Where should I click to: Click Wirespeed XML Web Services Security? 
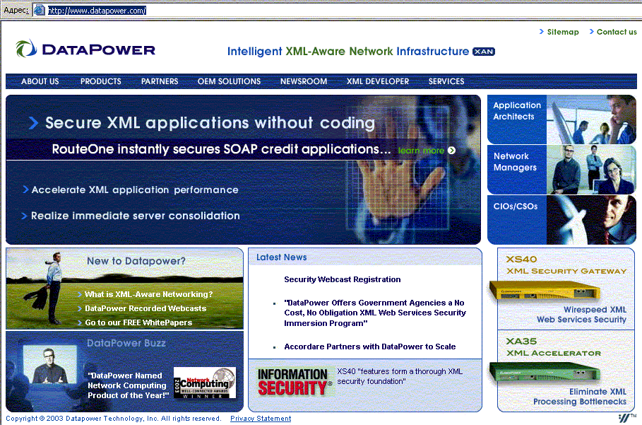tap(581, 315)
